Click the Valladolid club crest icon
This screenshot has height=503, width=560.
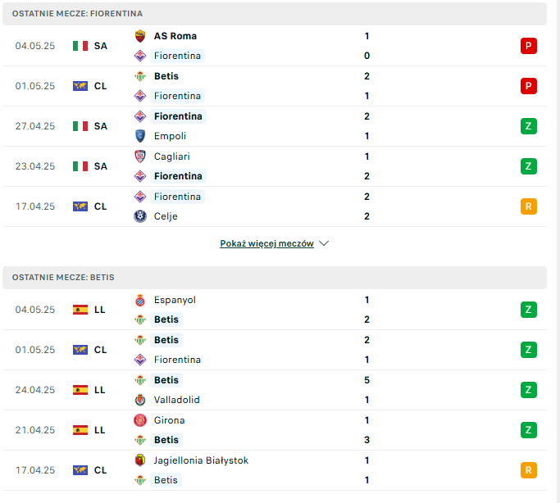point(140,400)
